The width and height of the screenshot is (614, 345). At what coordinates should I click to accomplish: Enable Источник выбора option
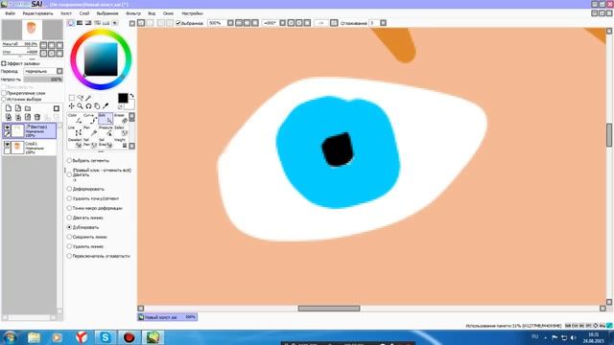pos(4,100)
